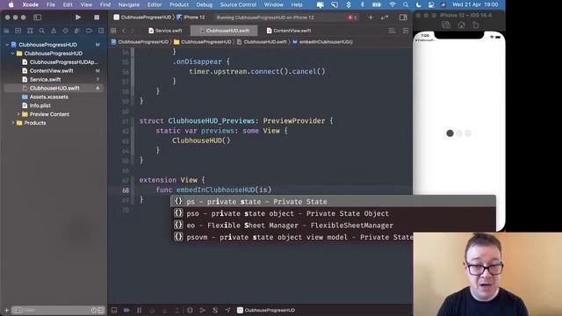Screen dimensions: 562x316
Task: Open the Report navigator
Action: 101,31
